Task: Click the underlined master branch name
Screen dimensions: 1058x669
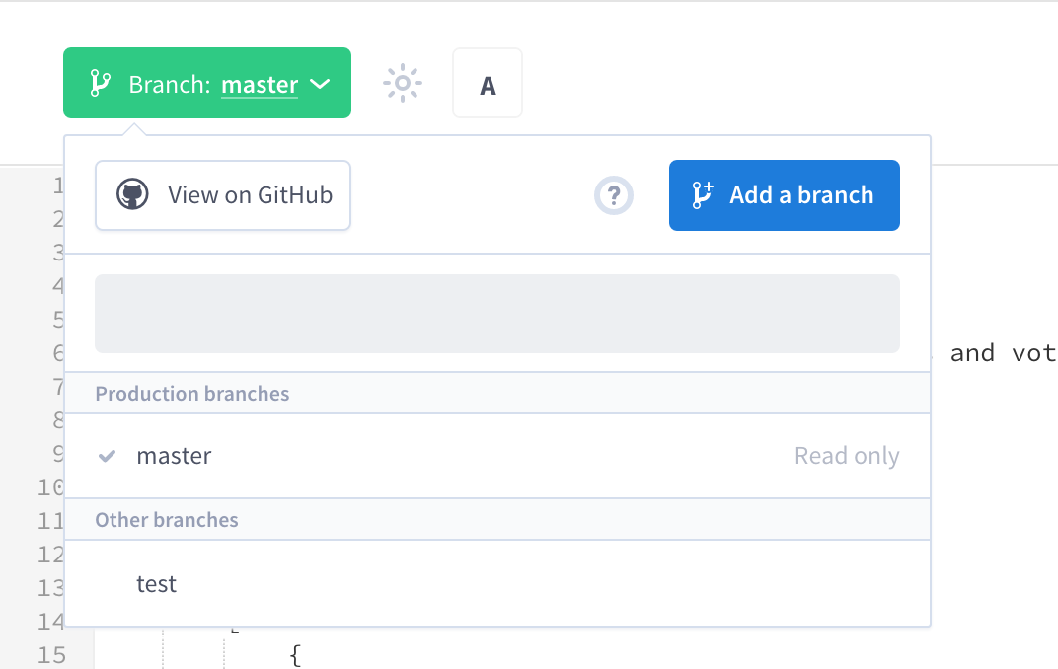Action: coord(260,85)
